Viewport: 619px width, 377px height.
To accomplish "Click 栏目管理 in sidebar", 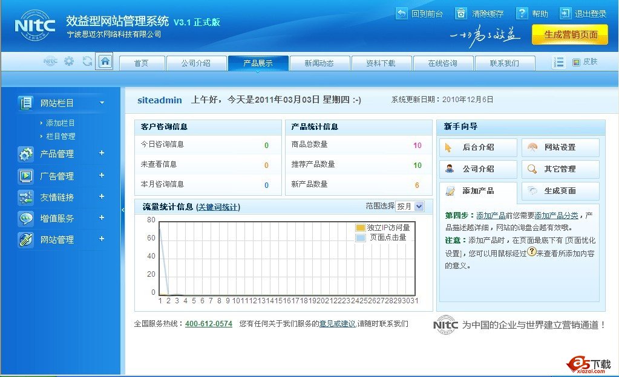I will (61, 136).
